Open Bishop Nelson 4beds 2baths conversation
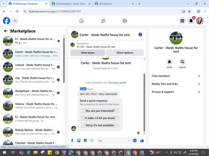This screenshot has height=156, width=209. point(31,132)
